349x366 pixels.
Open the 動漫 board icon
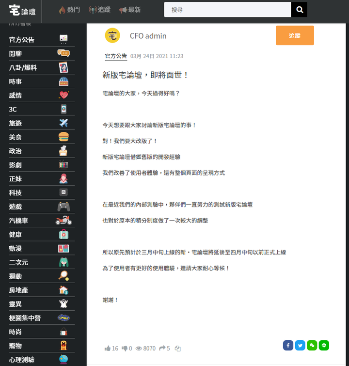[63, 248]
